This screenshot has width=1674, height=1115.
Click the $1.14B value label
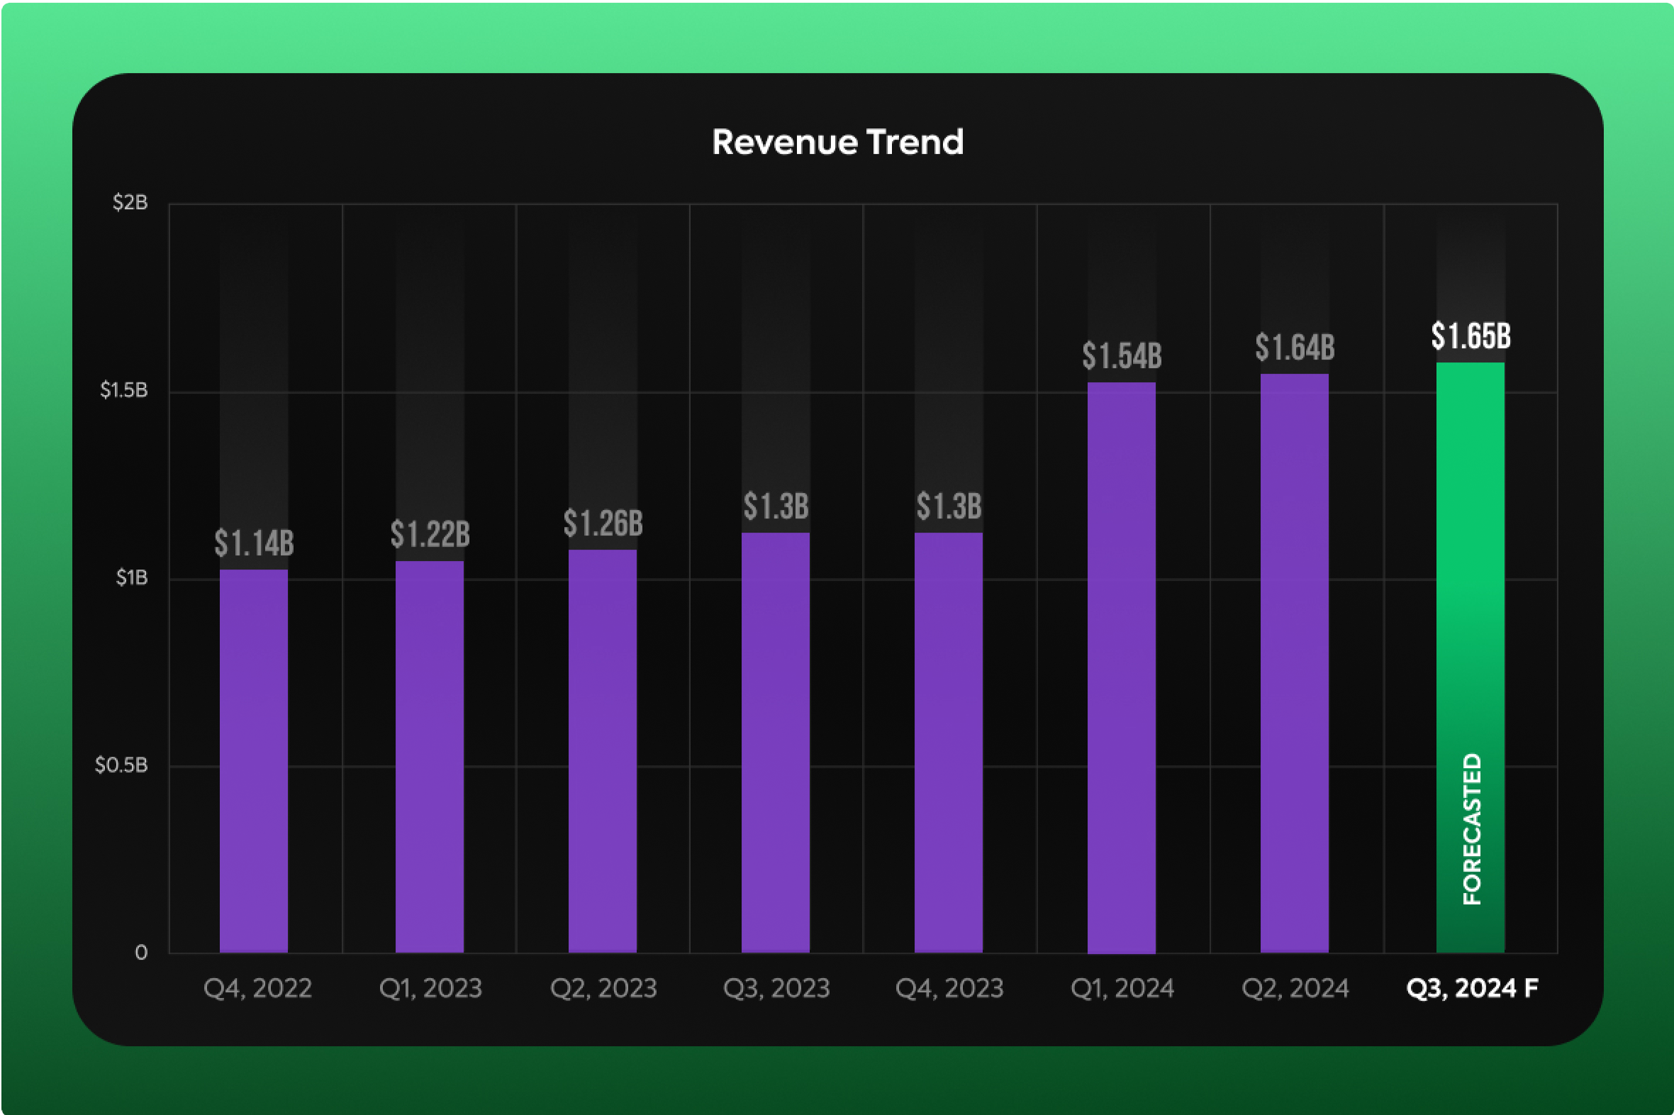[255, 544]
